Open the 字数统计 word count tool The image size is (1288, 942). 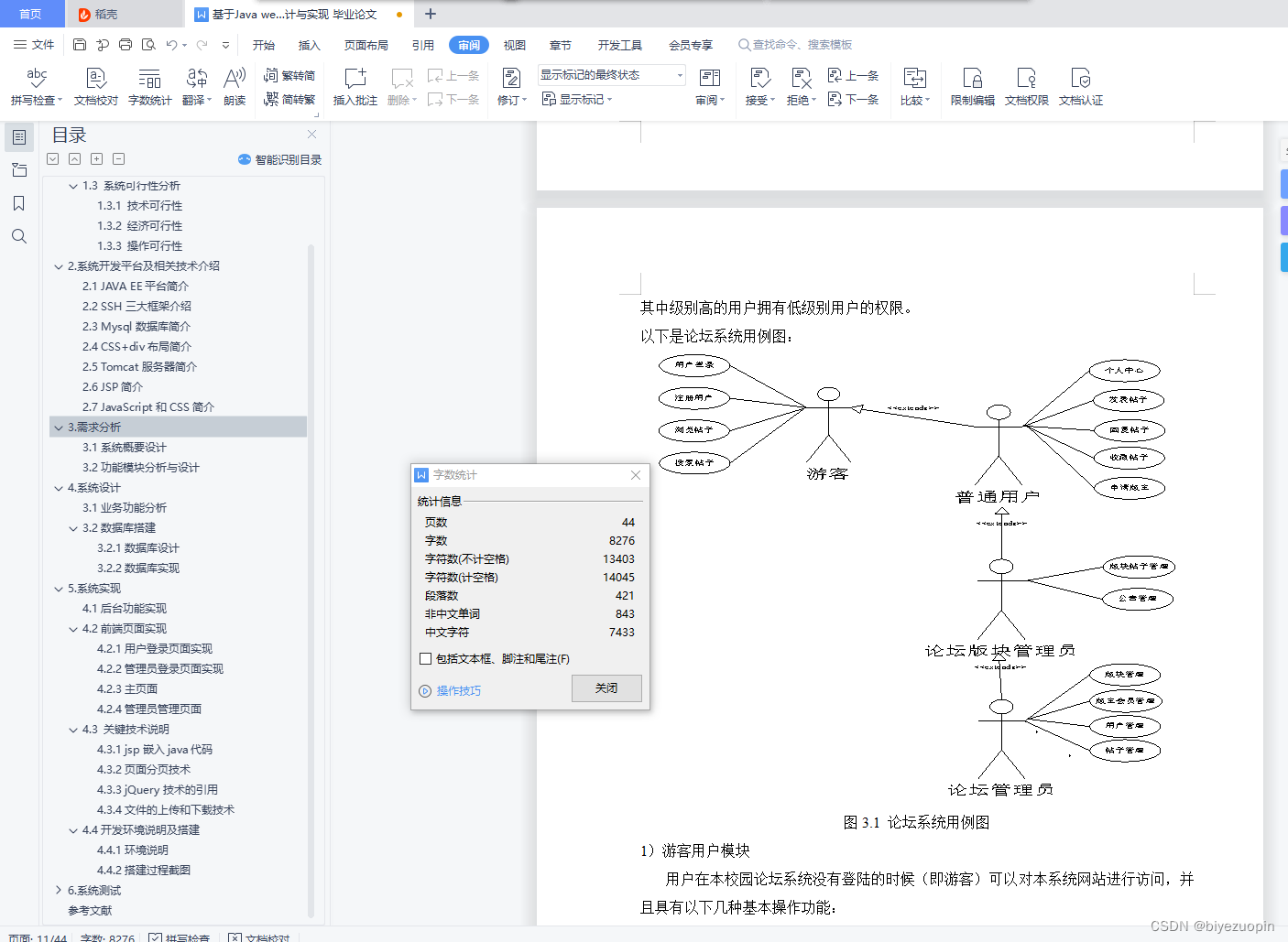[x=149, y=87]
